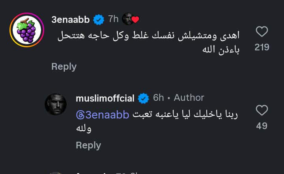The width and height of the screenshot is (284, 174).
Task: View the 49 likes on the reply
Action: (262, 126)
